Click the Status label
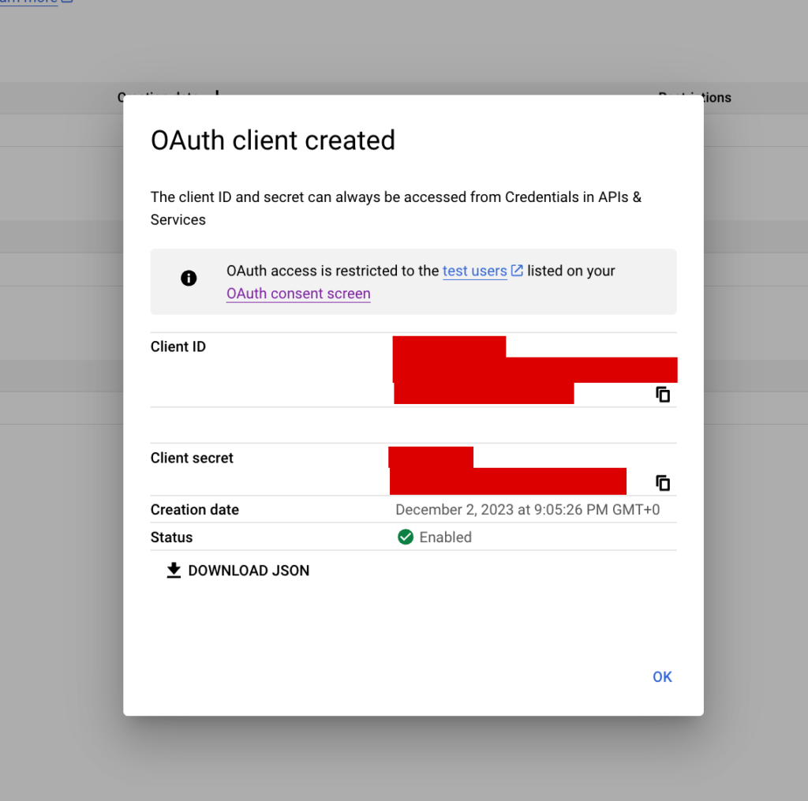 click(x=171, y=537)
